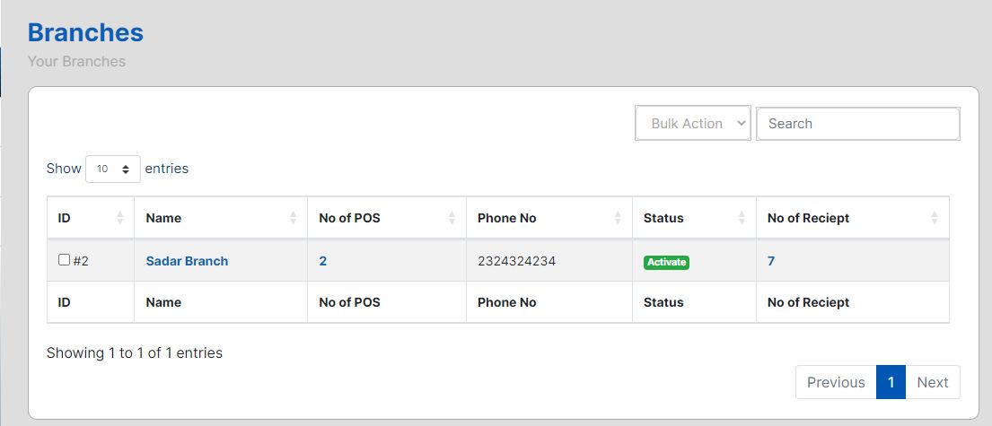This screenshot has width=992, height=426.
Task: Open receipt count link showing 7
Action: click(x=771, y=261)
